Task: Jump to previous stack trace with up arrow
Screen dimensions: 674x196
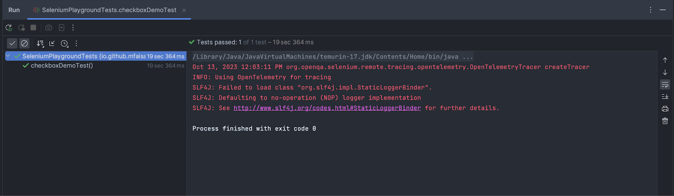Action: coord(665,60)
